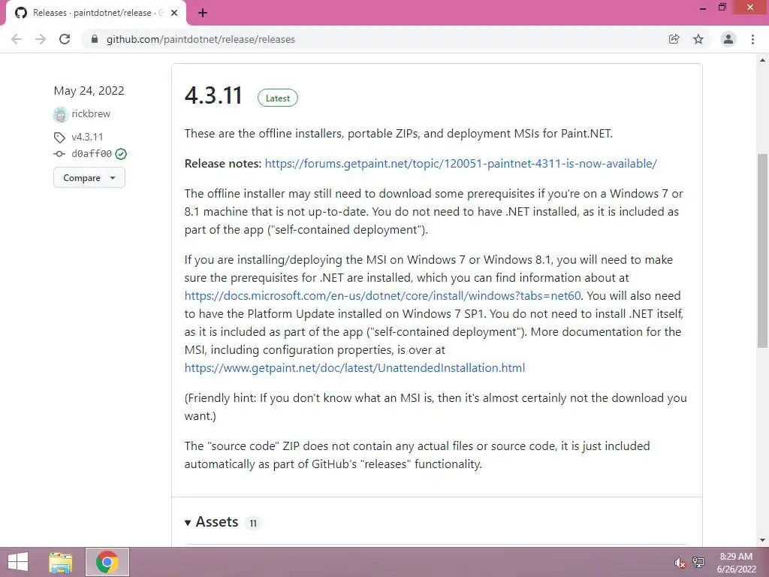Close the Releases browser tab
This screenshot has width=769, height=577.
[x=174, y=14]
